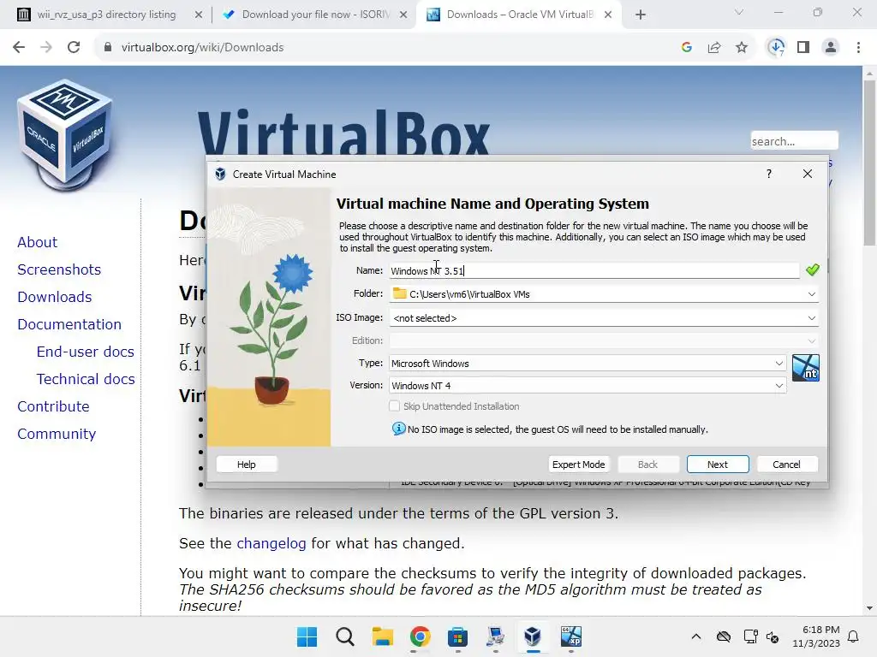877x657 pixels.
Task: Open Chrome downloads icon
Action: click(776, 48)
